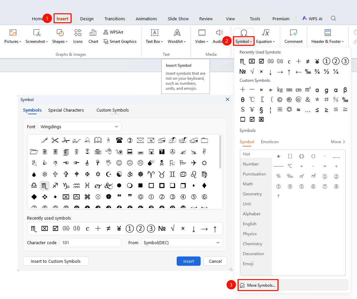This screenshot has height=299, width=357.
Task: Switch to the Design ribbon tab
Action: [x=87, y=19]
